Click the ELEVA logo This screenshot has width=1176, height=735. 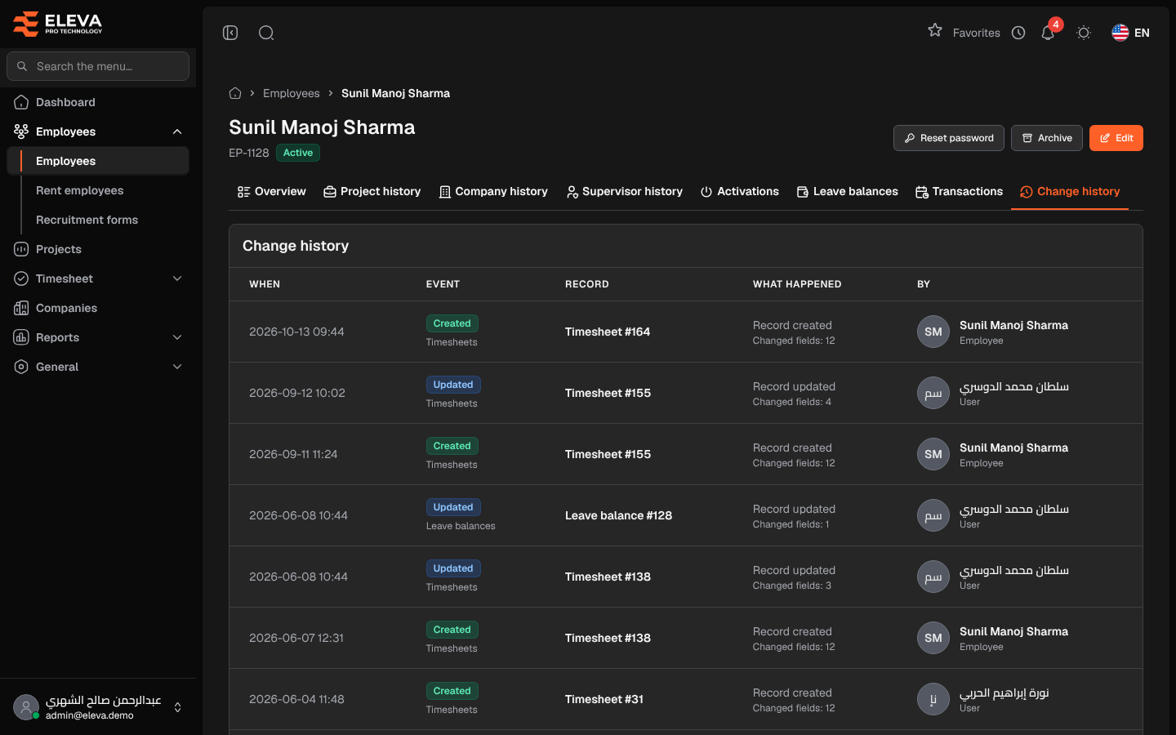click(58, 24)
